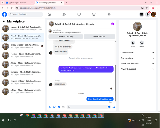
Task: Click Patrick's profile picture in details panel
Action: pos(137,26)
